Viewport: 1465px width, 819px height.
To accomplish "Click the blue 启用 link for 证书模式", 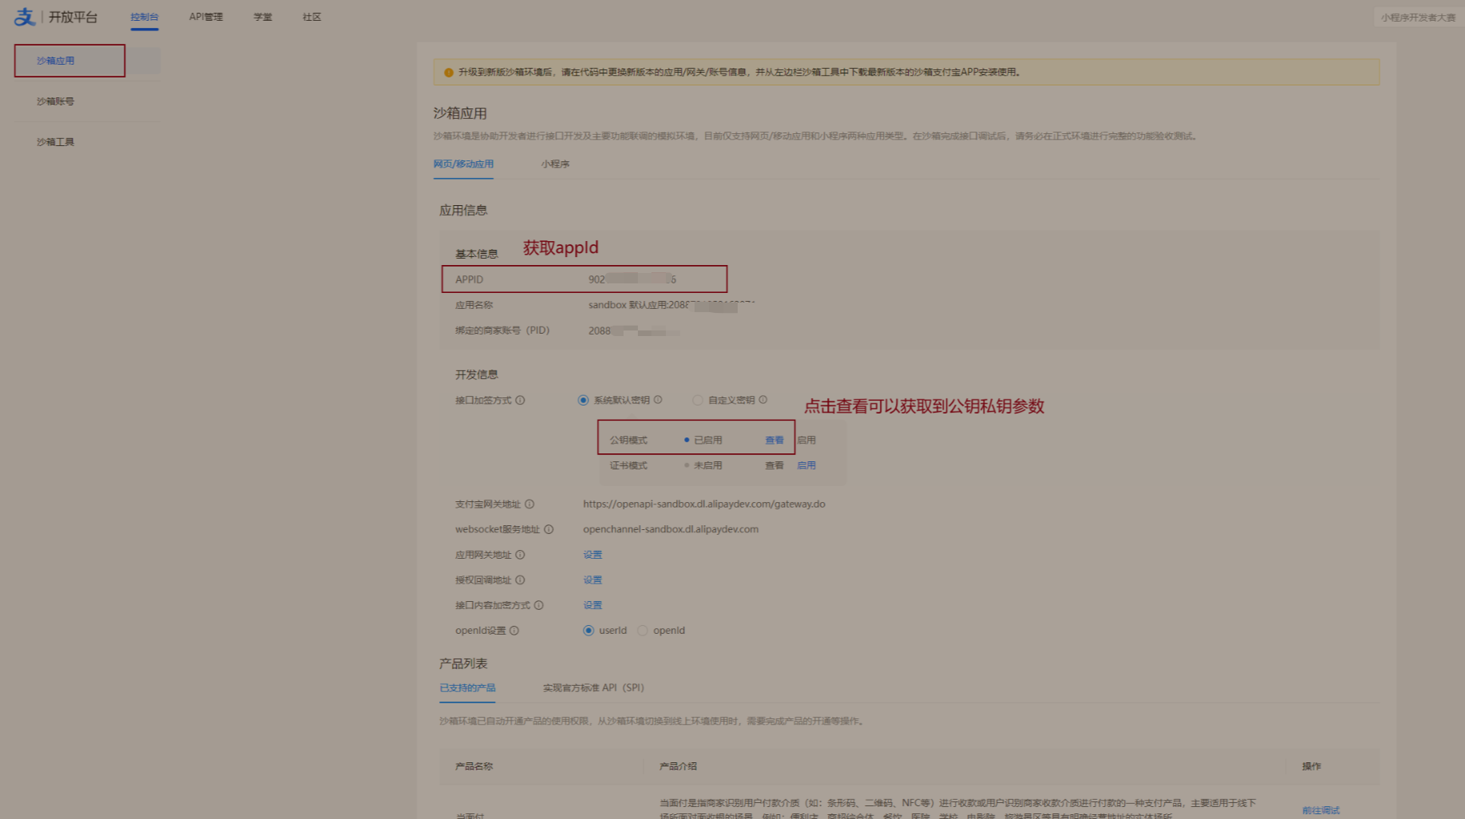I will point(806,465).
